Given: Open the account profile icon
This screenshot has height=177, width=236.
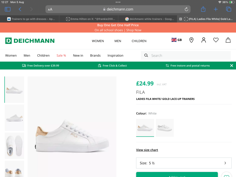Looking at the screenshot, I should [204, 40].
